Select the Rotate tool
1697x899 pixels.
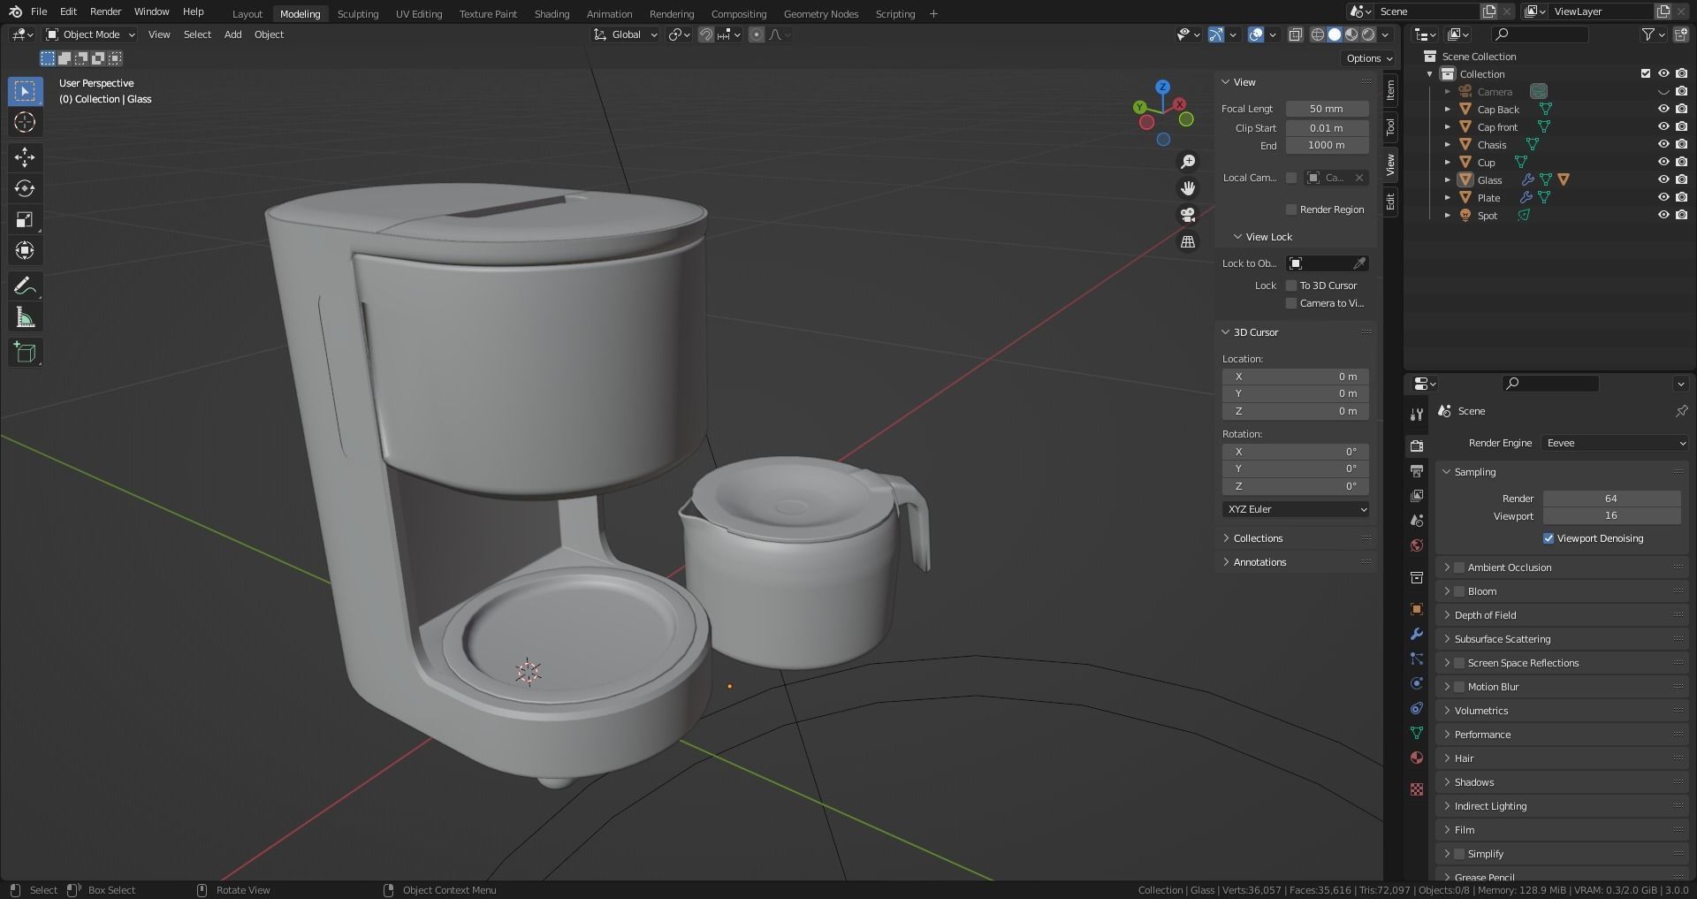[x=25, y=188]
